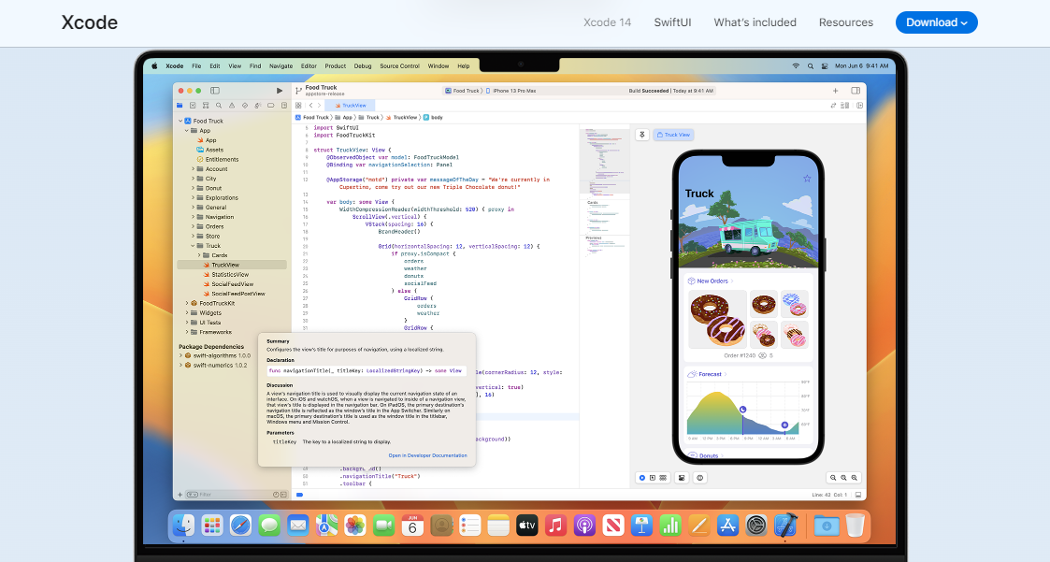This screenshot has height=562, width=1050.
Task: Click the zoom in button on the canvas
Action: pos(855,478)
